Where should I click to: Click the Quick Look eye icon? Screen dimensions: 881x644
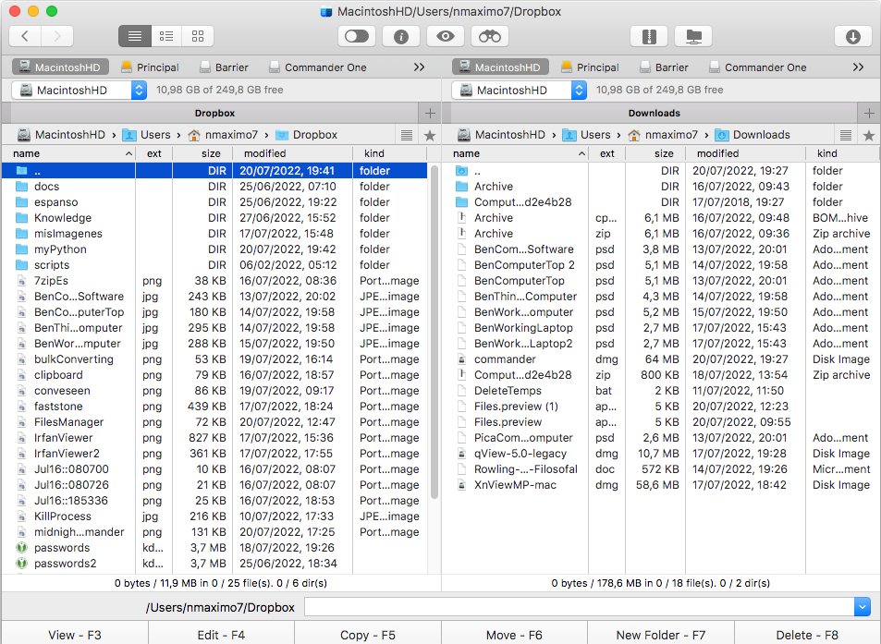click(x=446, y=36)
